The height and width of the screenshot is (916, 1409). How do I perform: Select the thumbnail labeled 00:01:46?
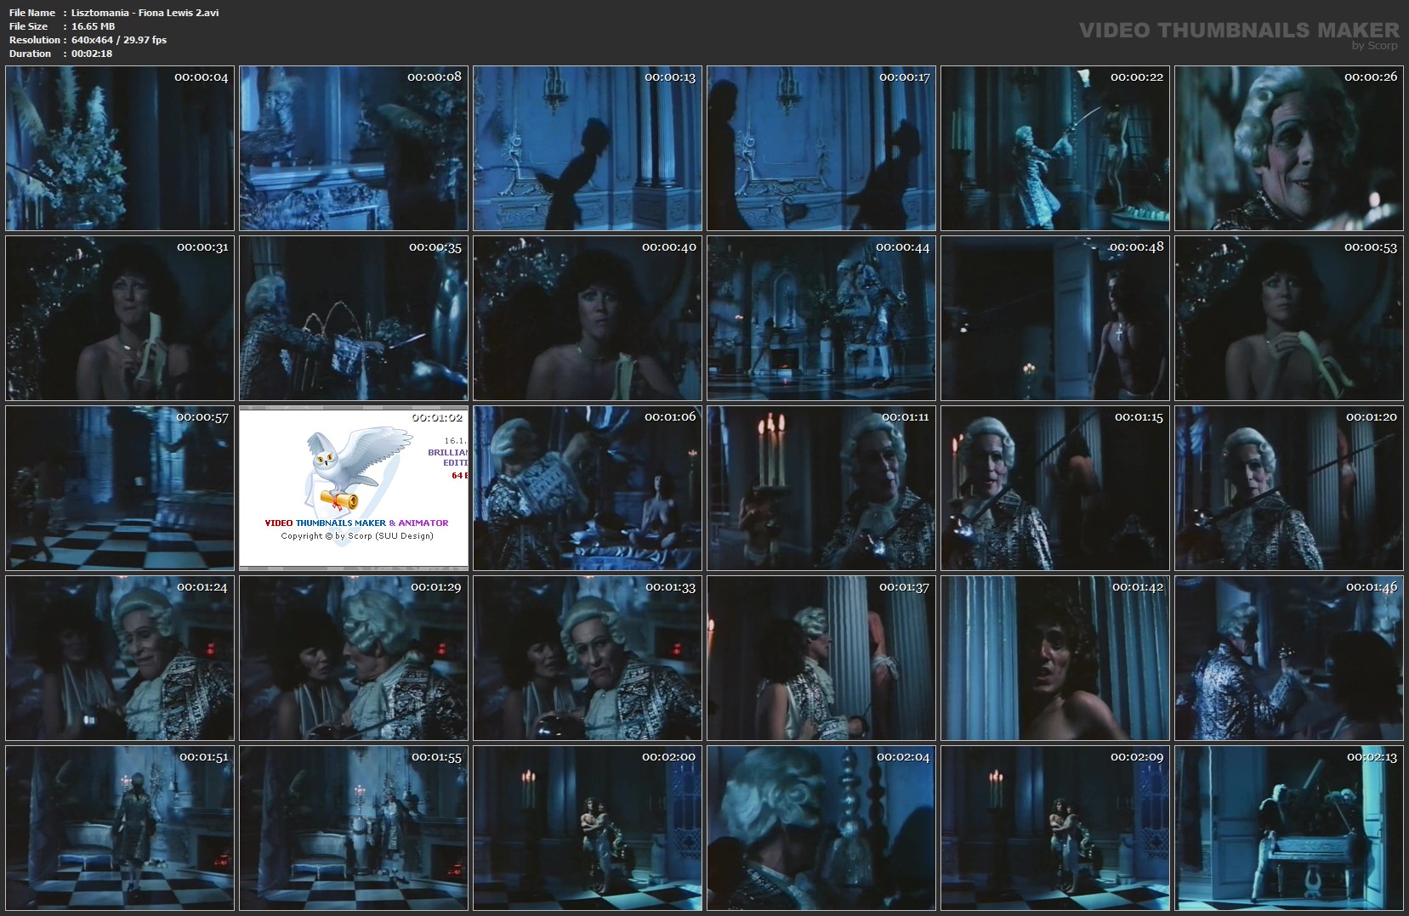tap(1289, 659)
